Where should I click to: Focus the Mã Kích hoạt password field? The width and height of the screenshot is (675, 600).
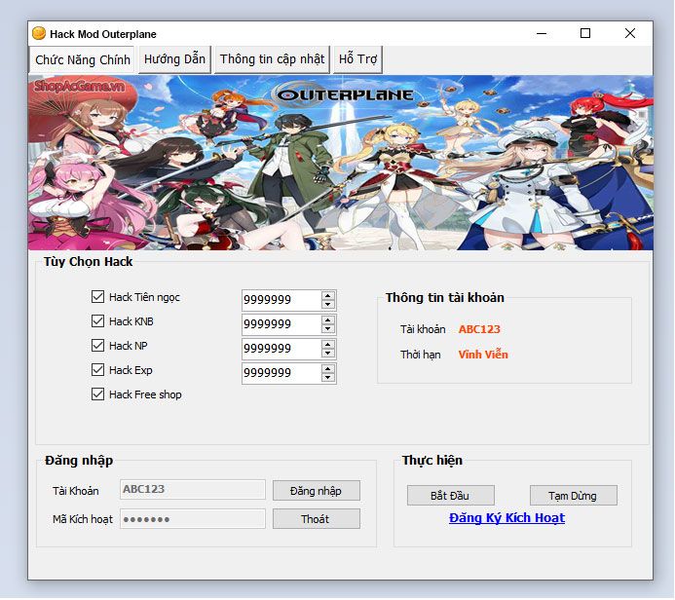click(x=193, y=518)
